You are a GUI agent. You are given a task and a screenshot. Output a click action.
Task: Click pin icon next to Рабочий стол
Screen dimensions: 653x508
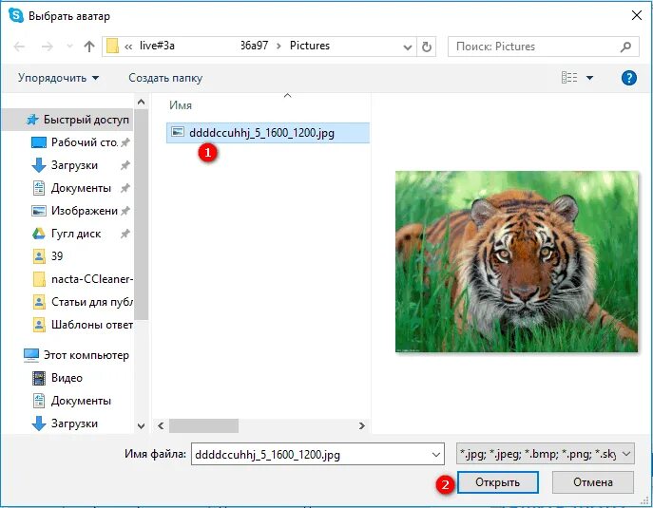125,142
